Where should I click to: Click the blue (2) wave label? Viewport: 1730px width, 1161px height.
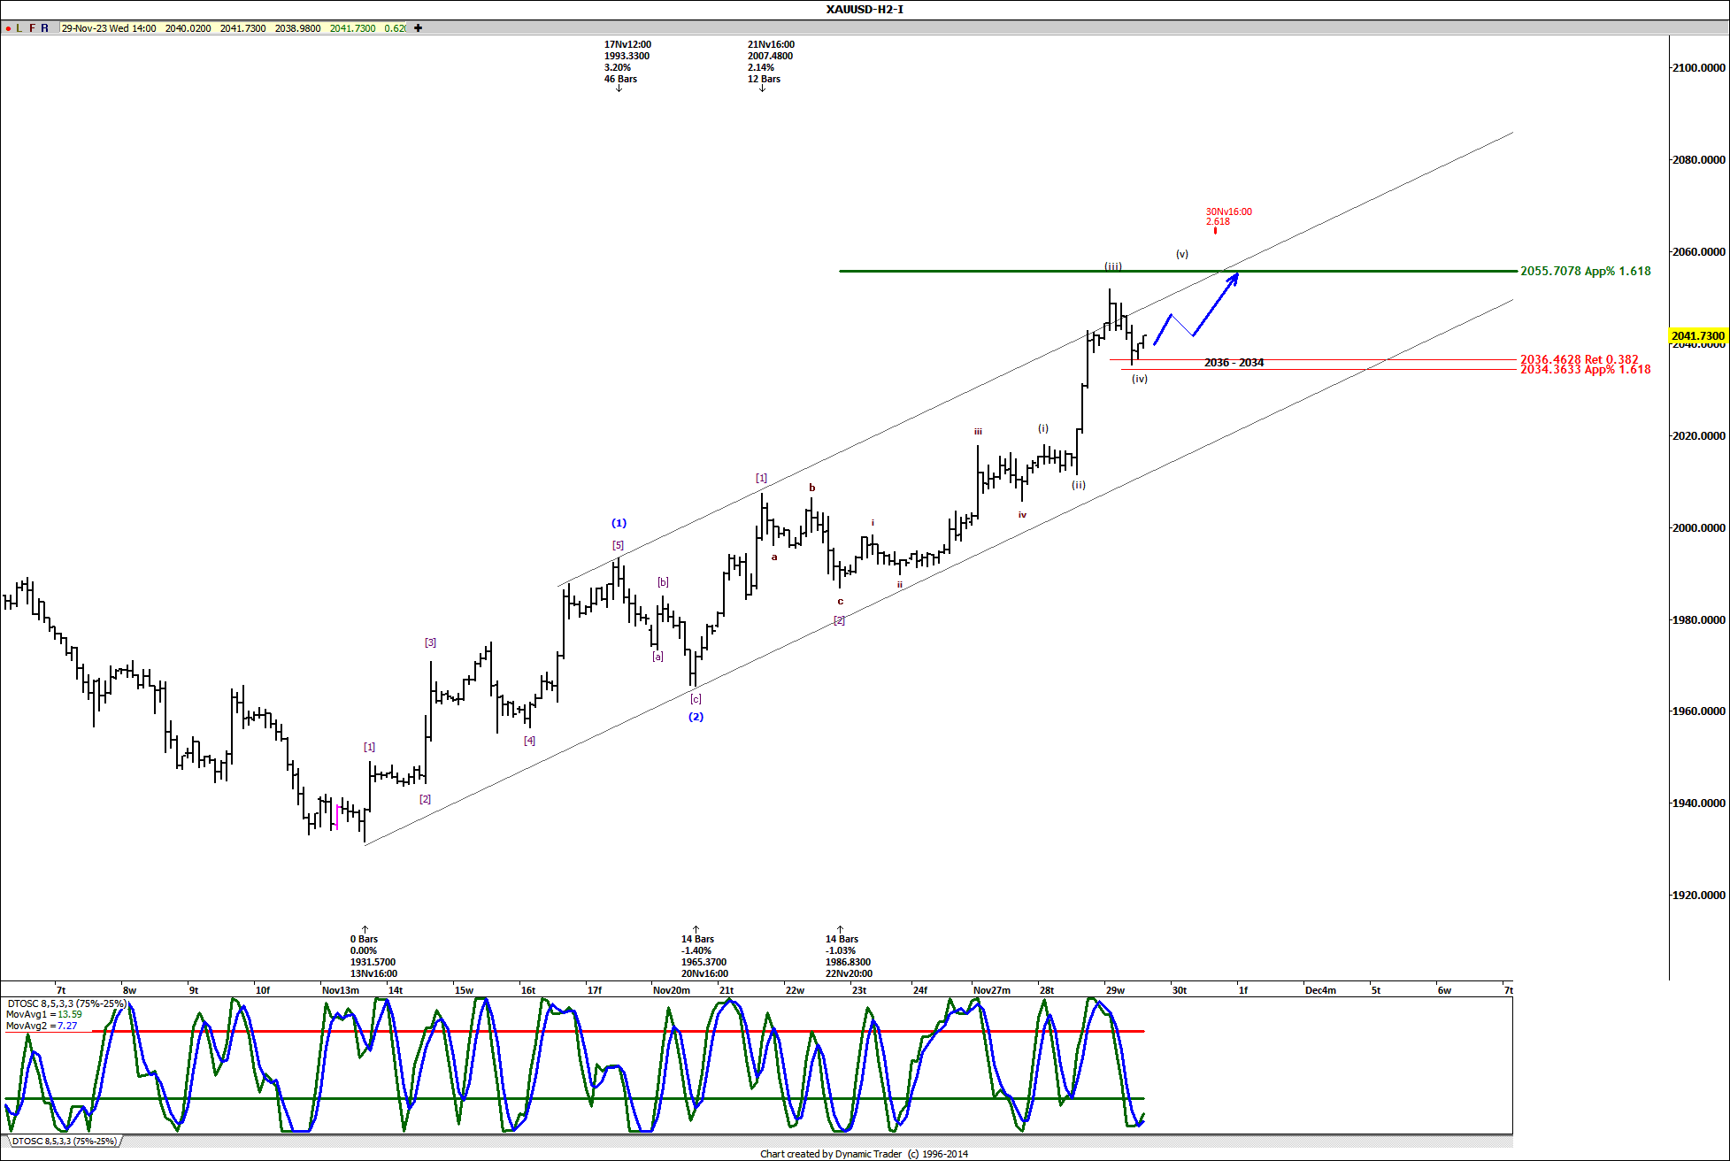pos(696,717)
